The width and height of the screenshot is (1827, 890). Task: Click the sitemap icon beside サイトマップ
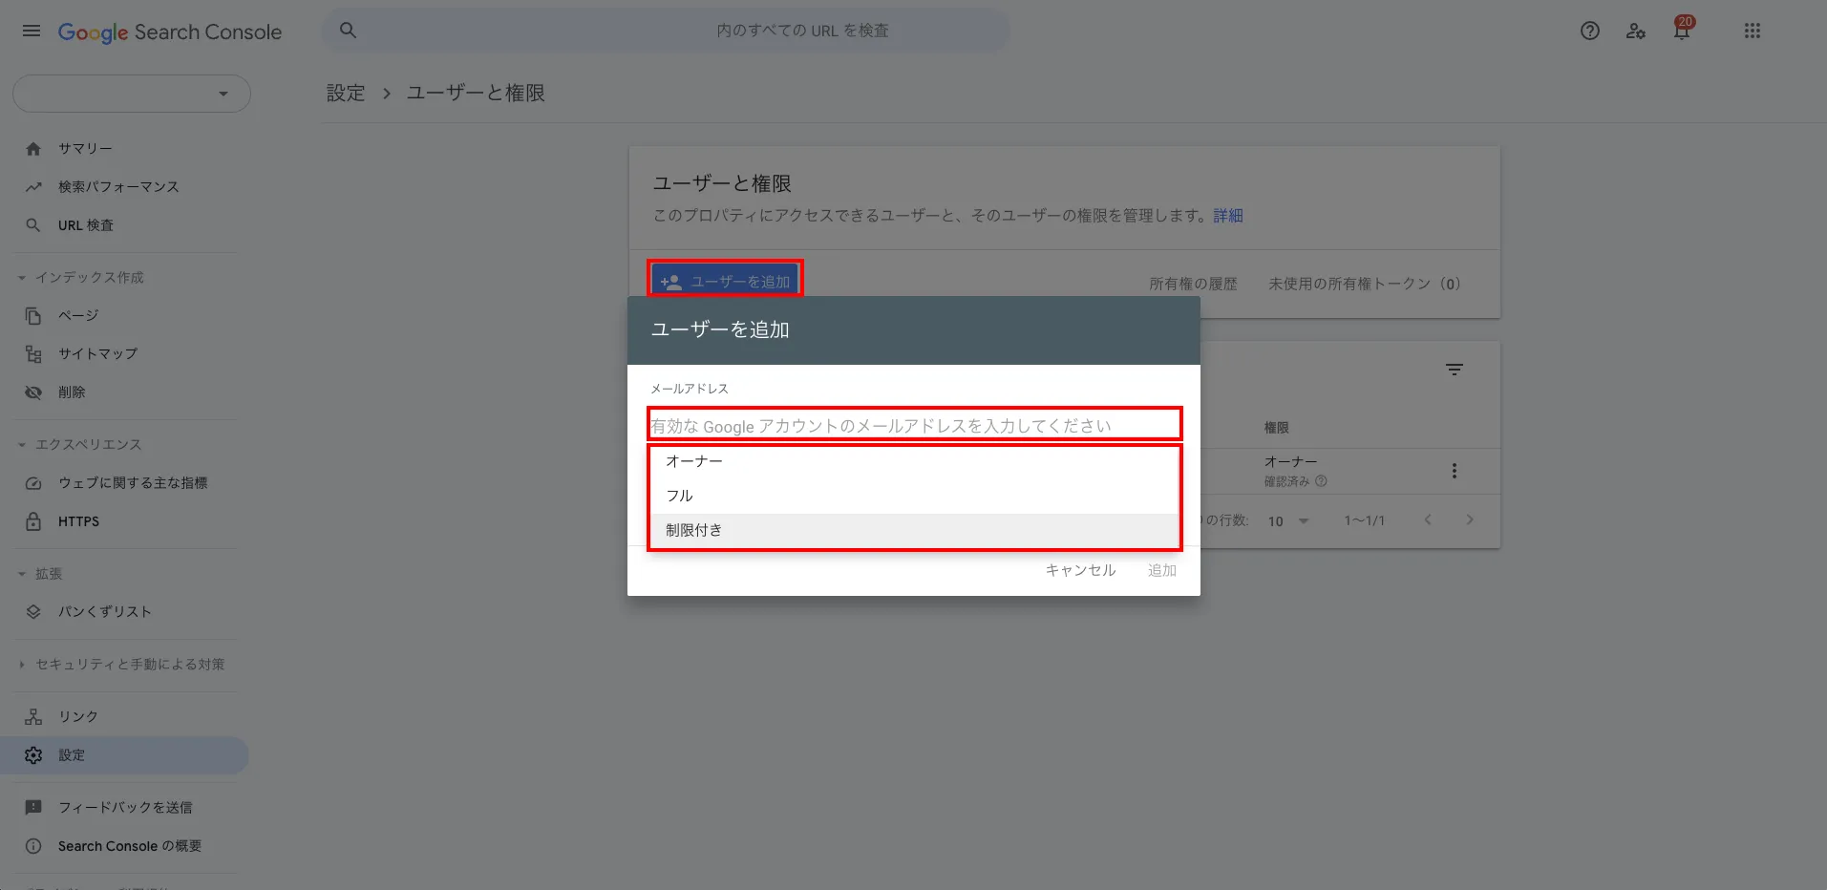(33, 354)
